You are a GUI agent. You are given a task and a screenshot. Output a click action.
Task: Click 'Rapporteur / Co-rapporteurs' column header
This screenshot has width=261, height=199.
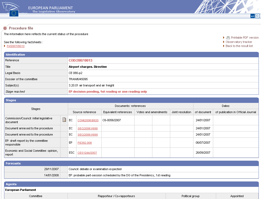[116, 196]
